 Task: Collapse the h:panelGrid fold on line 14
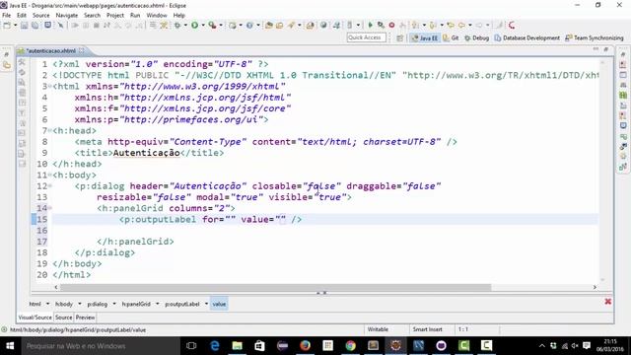tap(50, 208)
